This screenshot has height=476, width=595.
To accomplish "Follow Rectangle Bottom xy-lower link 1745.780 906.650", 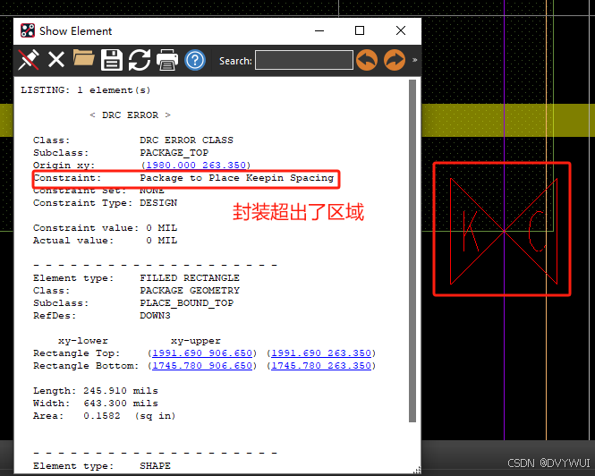I will [x=202, y=366].
